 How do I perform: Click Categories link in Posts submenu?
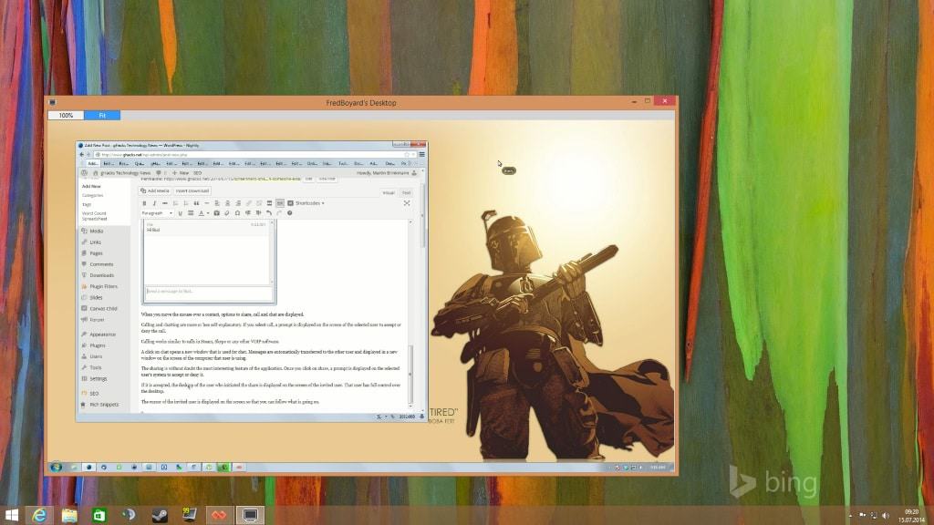(92, 195)
